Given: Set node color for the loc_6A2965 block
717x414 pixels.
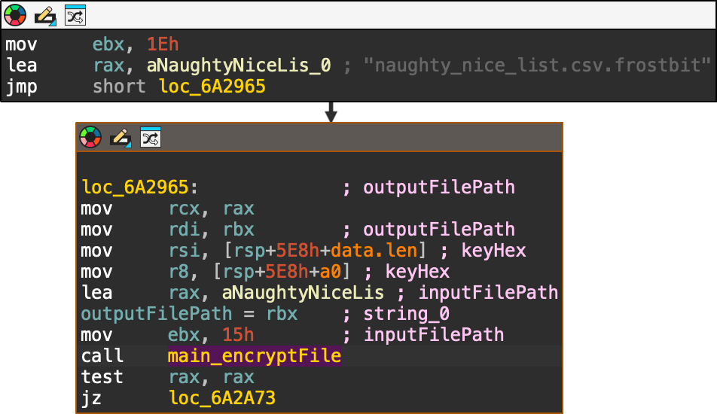Looking at the screenshot, I should pos(90,137).
